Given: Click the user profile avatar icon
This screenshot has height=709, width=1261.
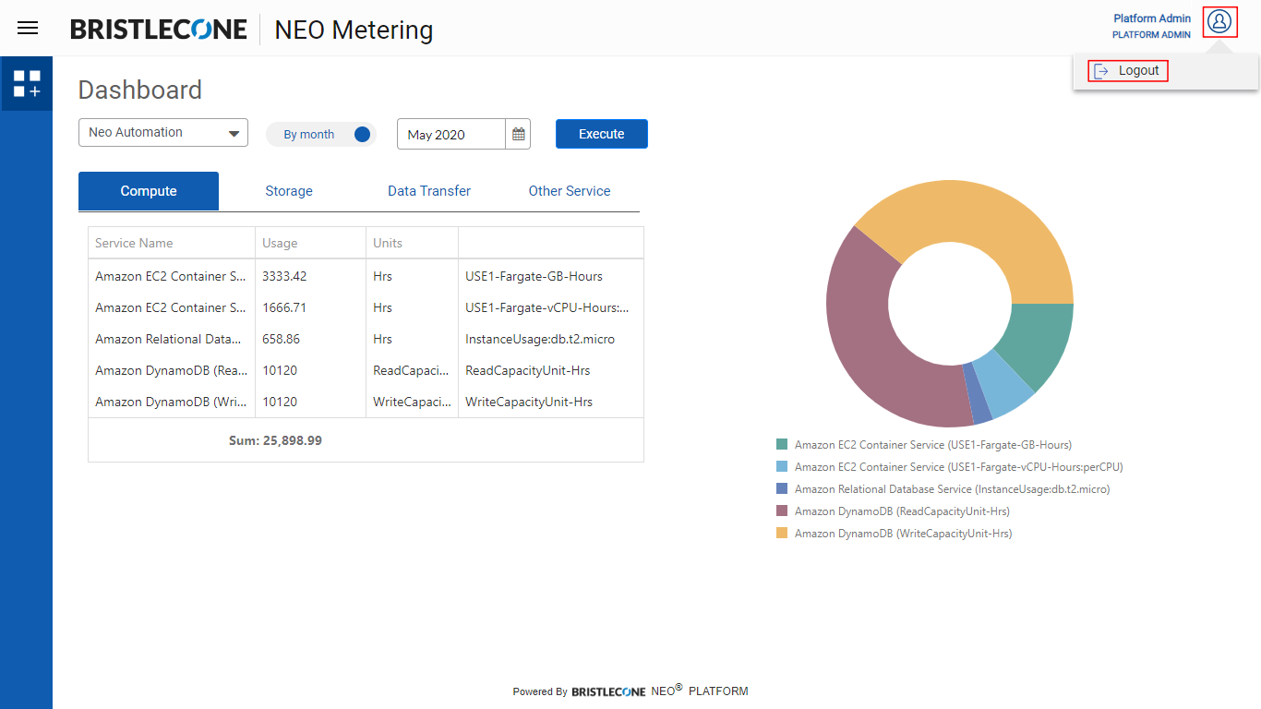Looking at the screenshot, I should 1219,21.
